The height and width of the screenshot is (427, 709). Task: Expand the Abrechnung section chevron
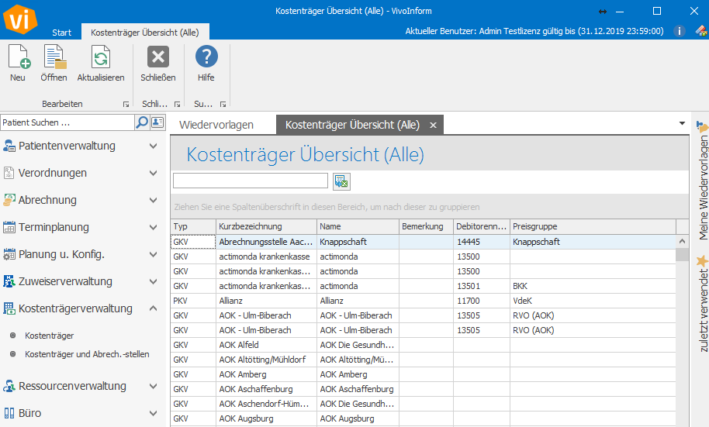pos(154,200)
